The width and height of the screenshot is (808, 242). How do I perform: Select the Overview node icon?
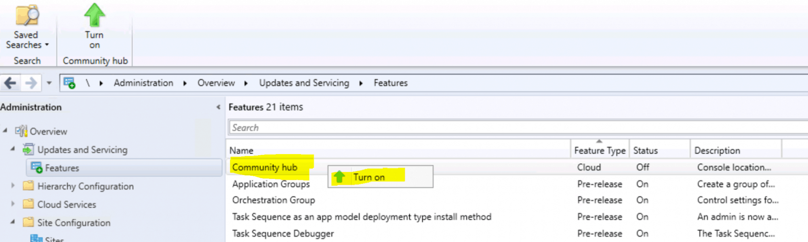[21, 131]
